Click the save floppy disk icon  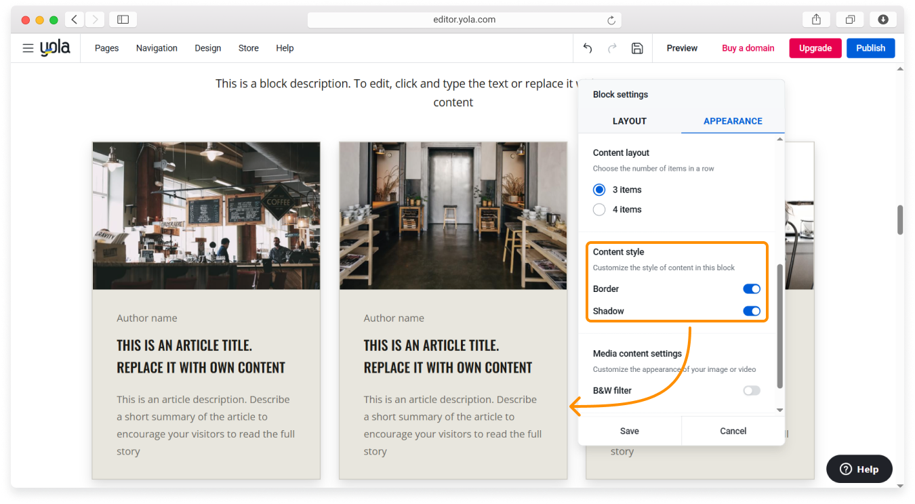point(637,48)
